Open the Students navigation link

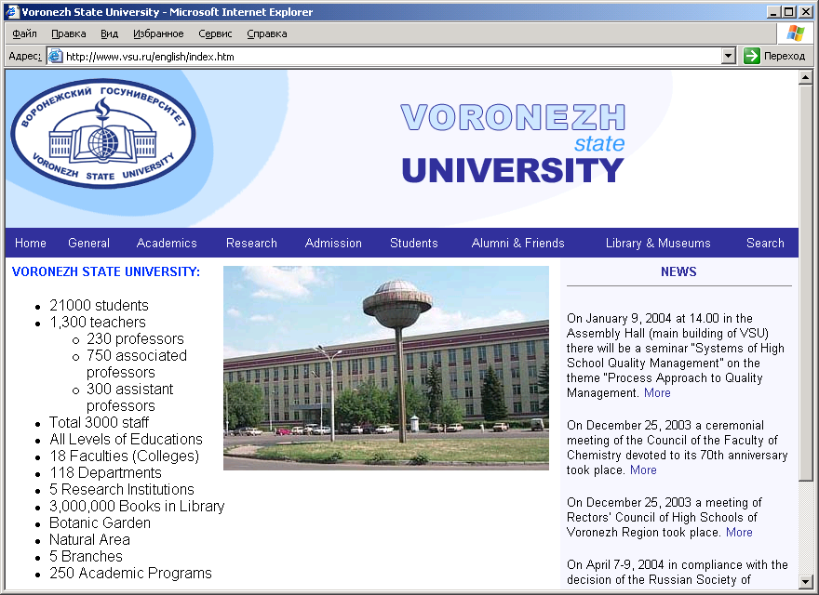413,244
